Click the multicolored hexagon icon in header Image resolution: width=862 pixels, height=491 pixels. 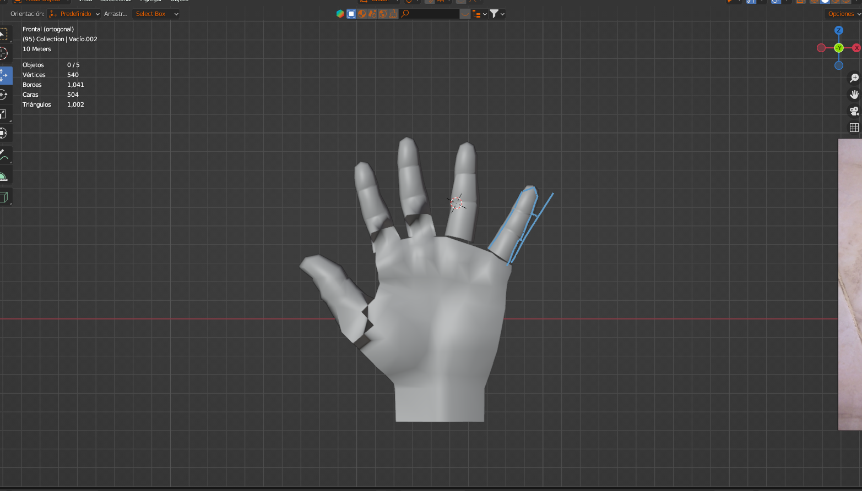pyautogui.click(x=340, y=14)
